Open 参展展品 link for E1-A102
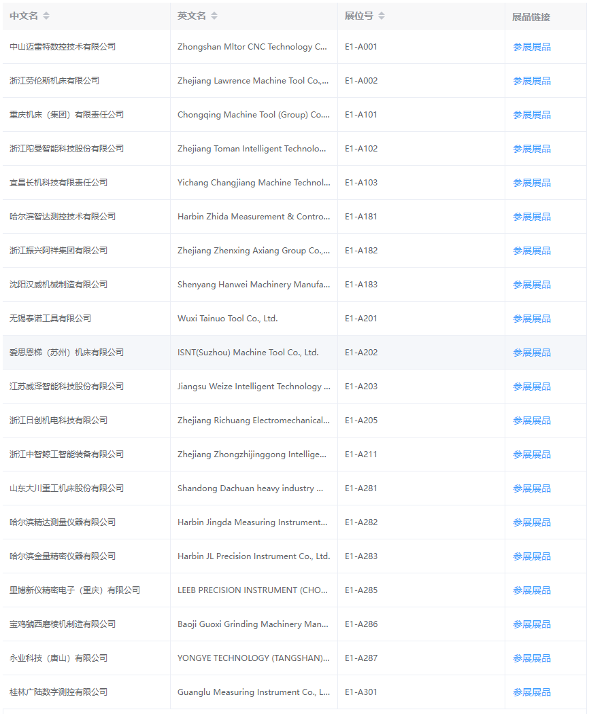This screenshot has height=714, width=589. 532,149
